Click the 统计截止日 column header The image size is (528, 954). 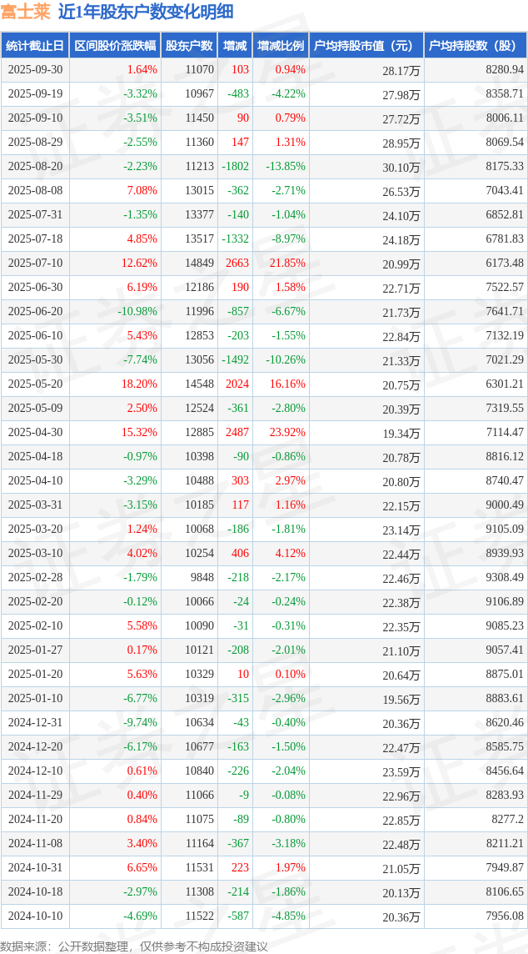(35, 46)
